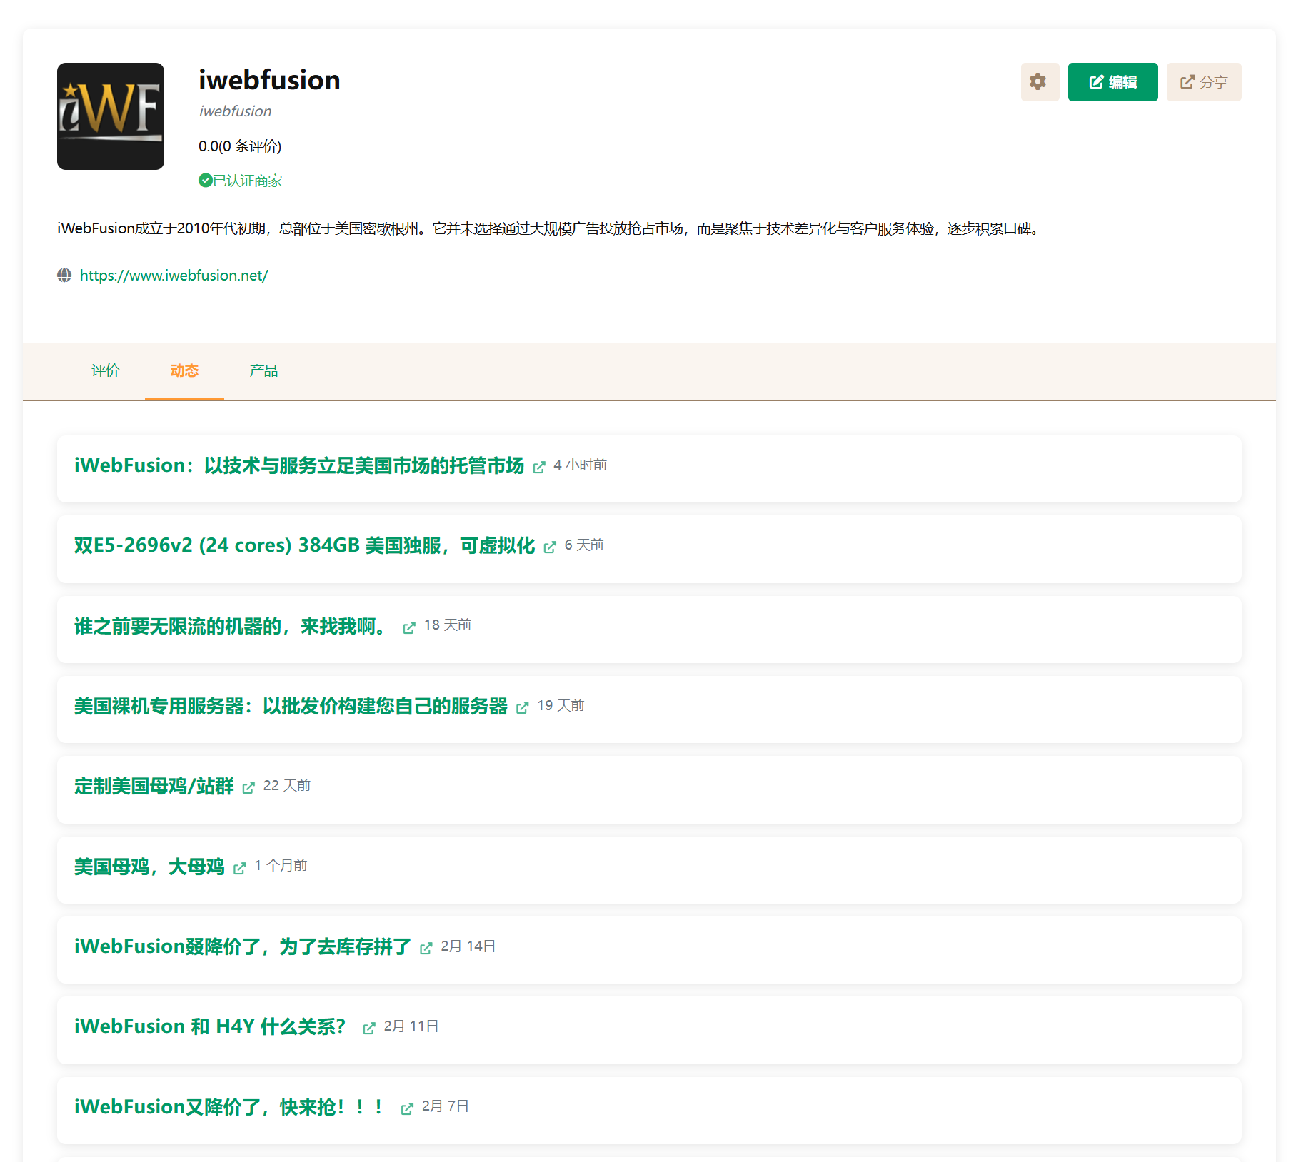Click external-link icon next to 18 天前

pyautogui.click(x=409, y=627)
